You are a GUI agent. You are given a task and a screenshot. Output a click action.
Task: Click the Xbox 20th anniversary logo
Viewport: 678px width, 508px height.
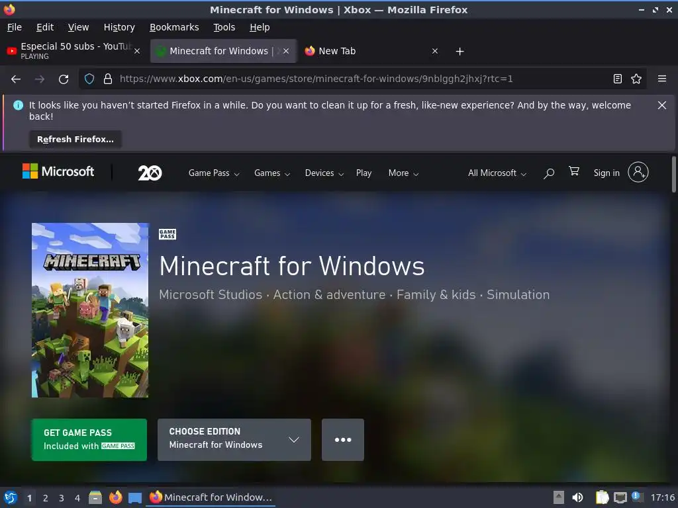150,173
